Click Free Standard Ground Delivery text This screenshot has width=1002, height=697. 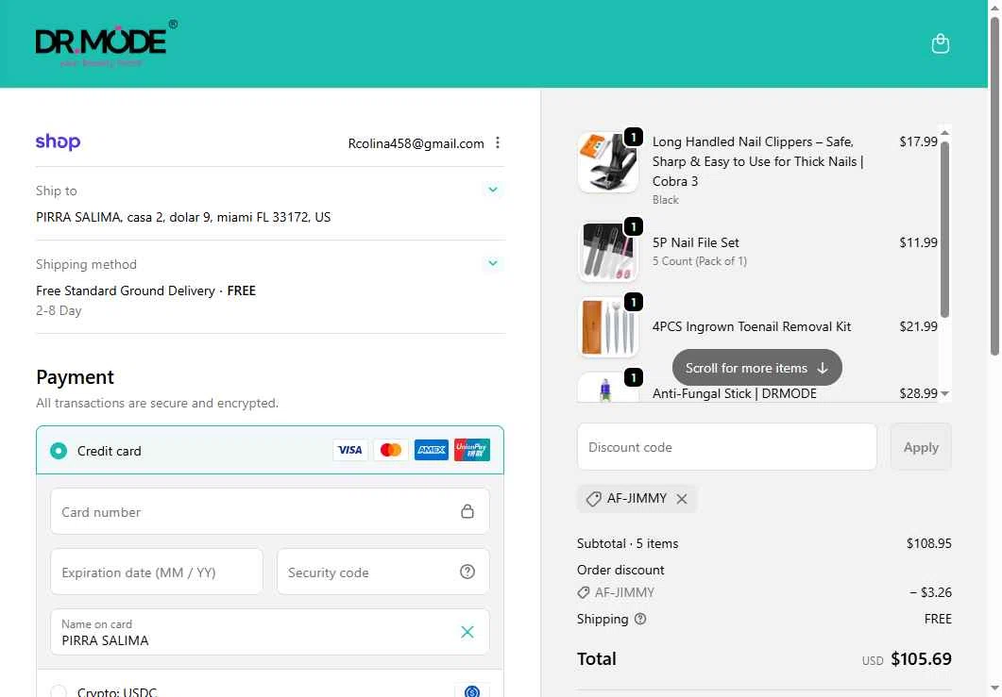[x=126, y=290]
